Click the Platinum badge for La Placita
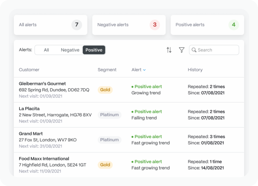Screen dimensions: 258x186 pyautogui.click(x=109, y=115)
